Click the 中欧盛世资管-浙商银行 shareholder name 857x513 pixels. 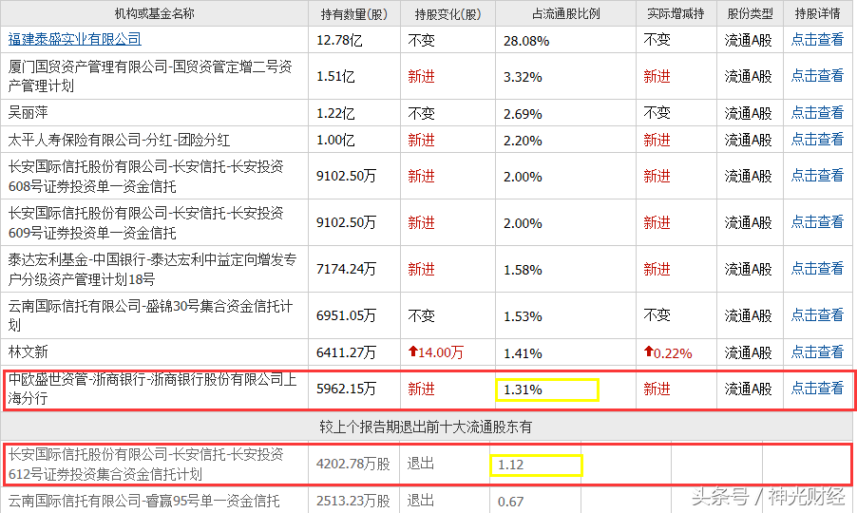(x=152, y=389)
